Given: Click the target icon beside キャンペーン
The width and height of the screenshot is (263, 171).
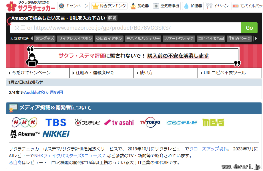Looking at the screenshot, I should (x=61, y=6).
